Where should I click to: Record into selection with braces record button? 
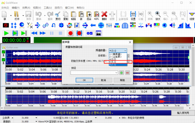pyautogui.click(x=79, y=33)
